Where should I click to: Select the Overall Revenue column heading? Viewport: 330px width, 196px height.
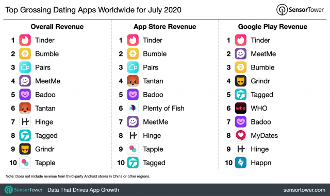pos(57,27)
